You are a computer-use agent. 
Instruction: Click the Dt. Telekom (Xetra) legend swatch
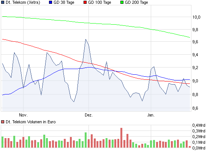(x=3, y=2)
